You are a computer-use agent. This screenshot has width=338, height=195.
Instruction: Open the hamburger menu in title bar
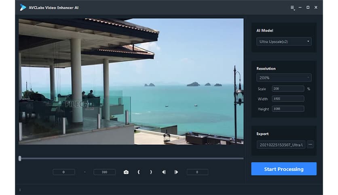[293, 8]
